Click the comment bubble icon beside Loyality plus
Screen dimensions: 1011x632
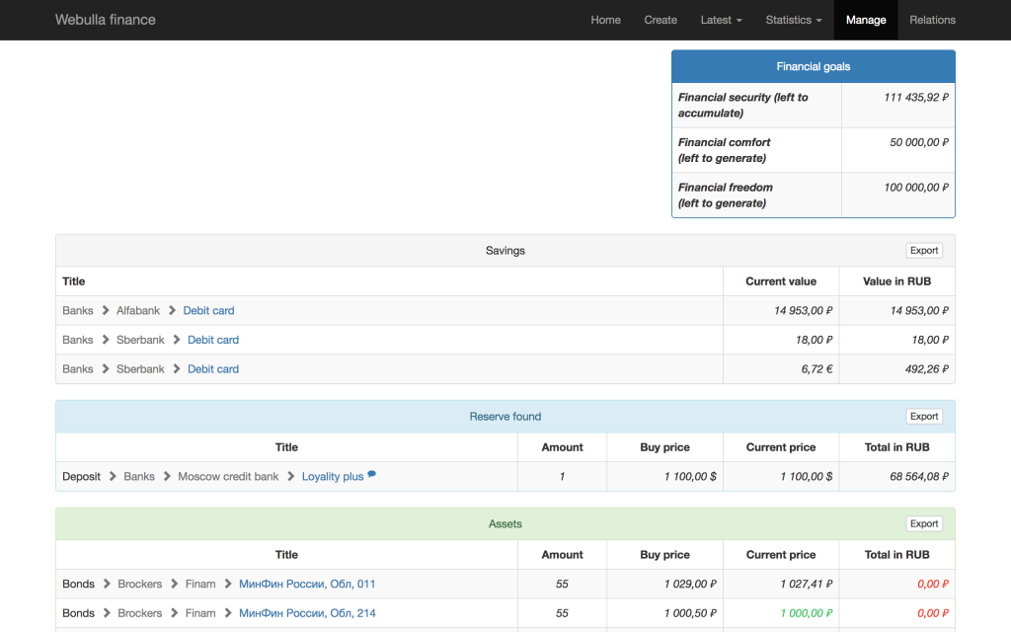click(372, 475)
